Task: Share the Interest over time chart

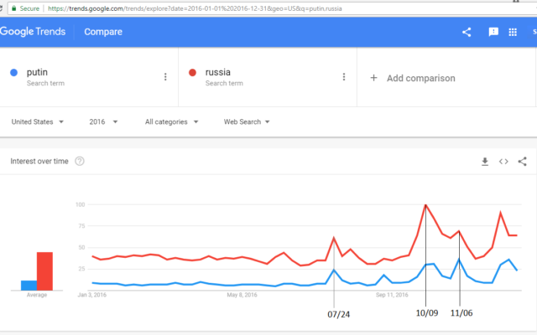Action: click(522, 162)
